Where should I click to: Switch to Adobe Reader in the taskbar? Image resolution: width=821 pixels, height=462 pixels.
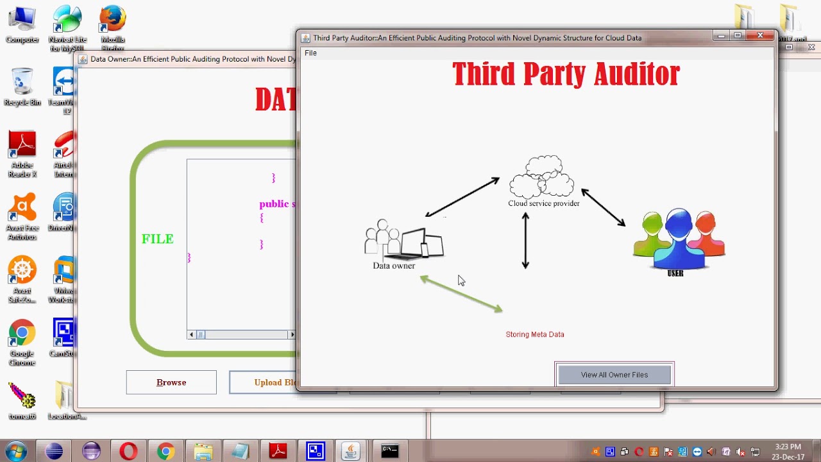point(278,452)
